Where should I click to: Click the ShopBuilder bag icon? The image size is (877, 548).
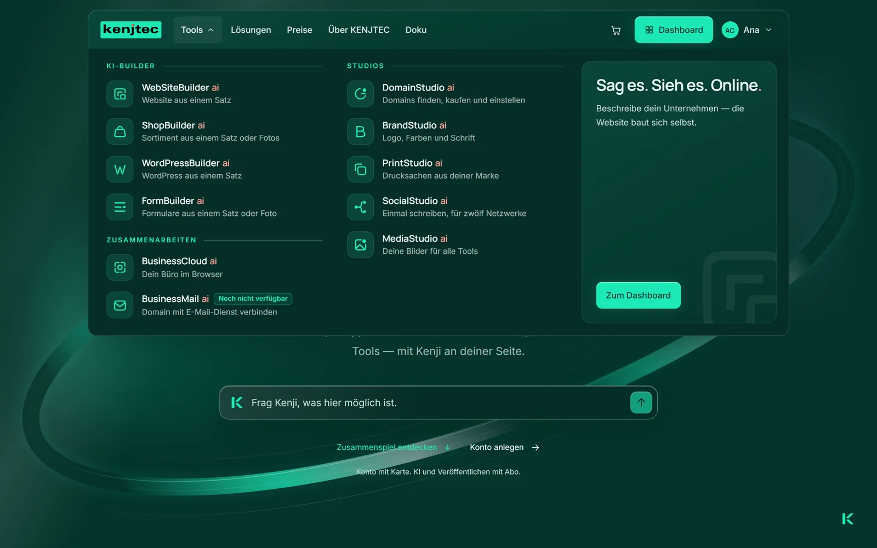[x=119, y=132]
